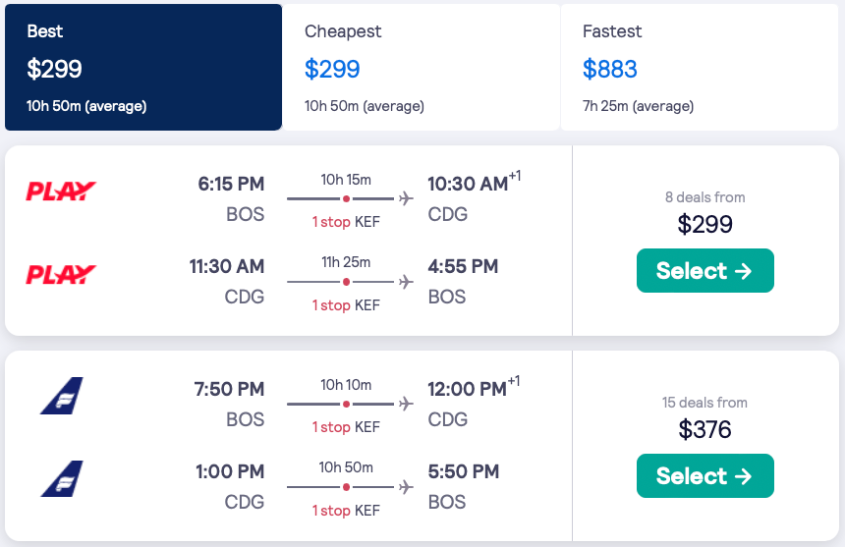This screenshot has height=547, width=845.
Task: Click Icelandair logo on 7:50 PM flight
Action: tap(61, 396)
